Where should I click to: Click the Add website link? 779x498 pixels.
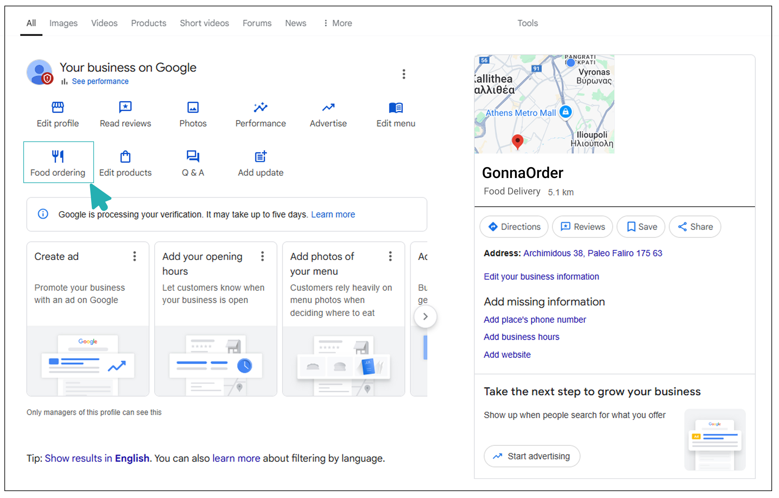pyautogui.click(x=507, y=354)
